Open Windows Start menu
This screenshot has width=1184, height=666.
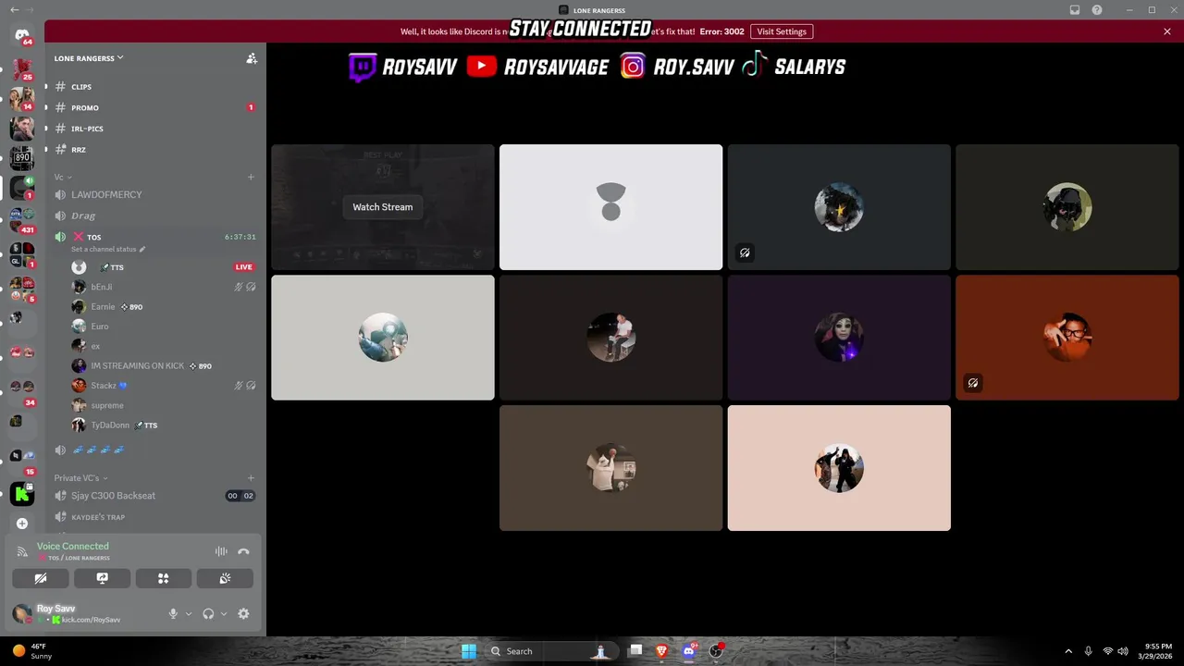[469, 651]
